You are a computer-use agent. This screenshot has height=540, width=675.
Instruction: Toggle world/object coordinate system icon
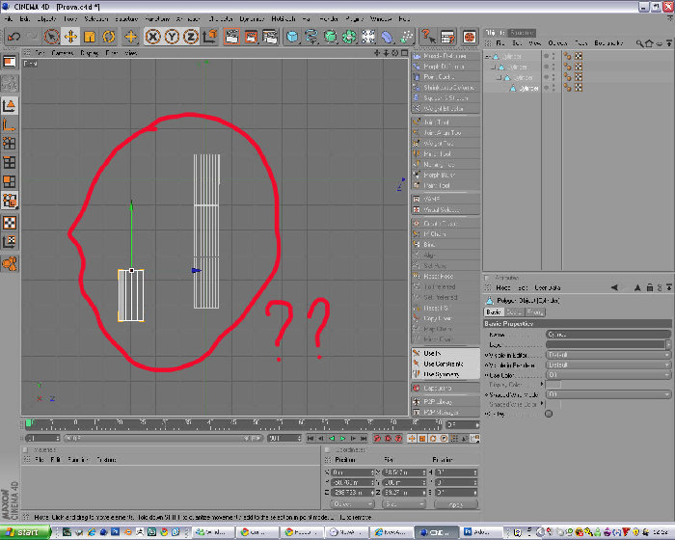209,37
